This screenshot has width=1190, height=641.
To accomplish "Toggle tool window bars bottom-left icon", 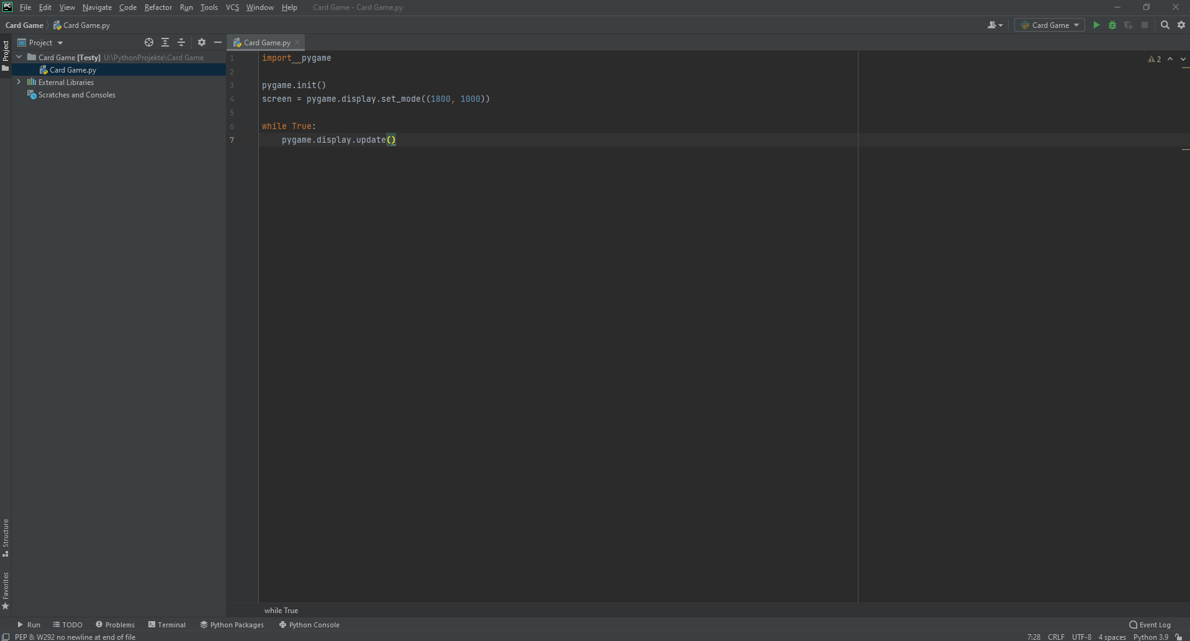I will (x=6, y=637).
